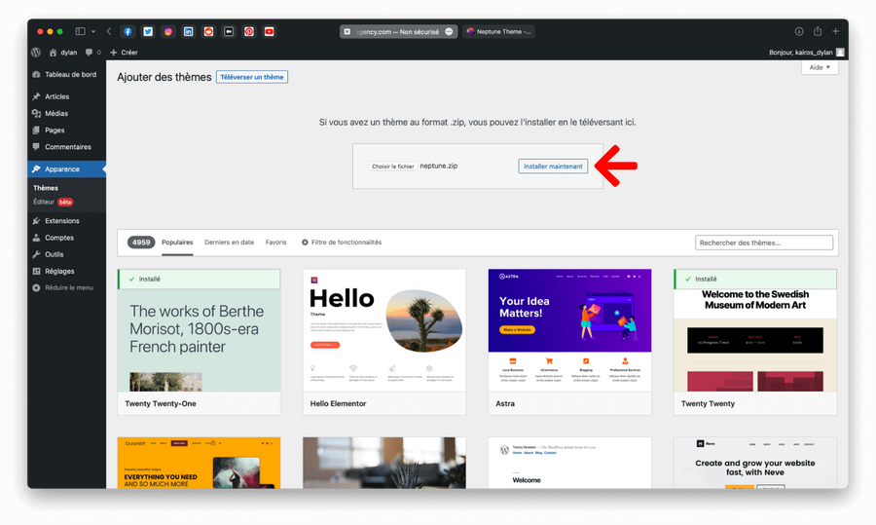Open Extensions menu in sidebar
Image resolution: width=876 pixels, height=525 pixels.
(66, 221)
